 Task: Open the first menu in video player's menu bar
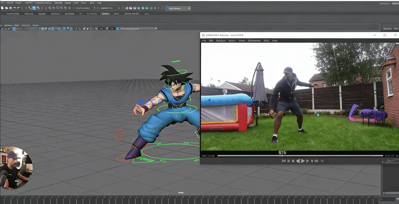(x=205, y=41)
